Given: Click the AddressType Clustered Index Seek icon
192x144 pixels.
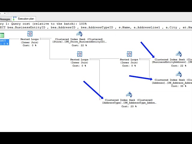Looking at the screenshot, I should 129,94.
